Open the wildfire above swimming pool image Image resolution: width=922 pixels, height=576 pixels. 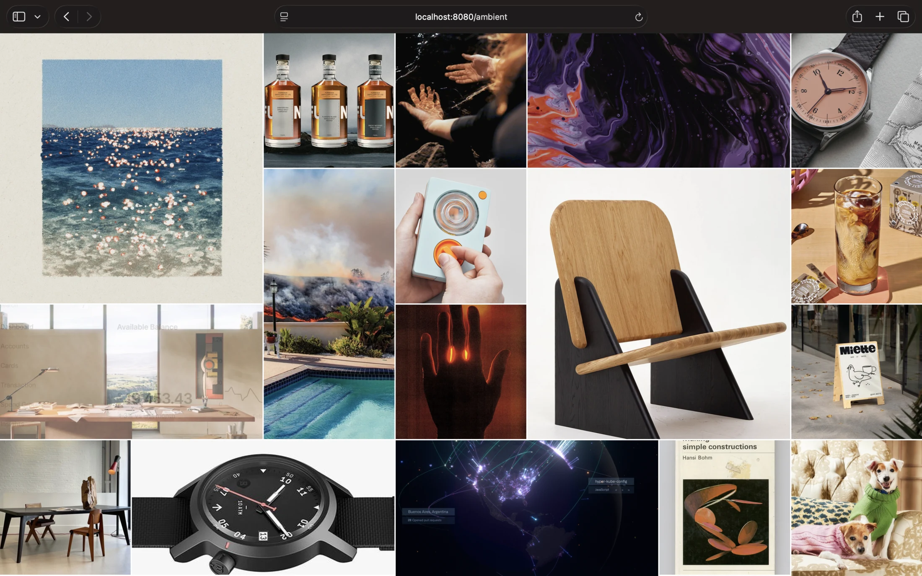(x=329, y=304)
